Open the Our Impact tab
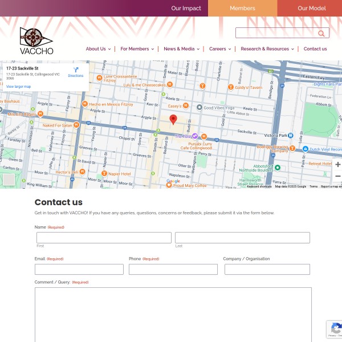The width and height of the screenshot is (342, 342). coord(186,8)
